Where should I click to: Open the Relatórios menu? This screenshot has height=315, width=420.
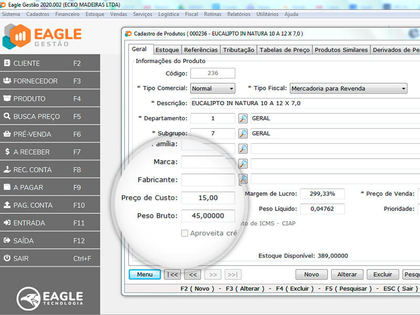click(x=239, y=14)
